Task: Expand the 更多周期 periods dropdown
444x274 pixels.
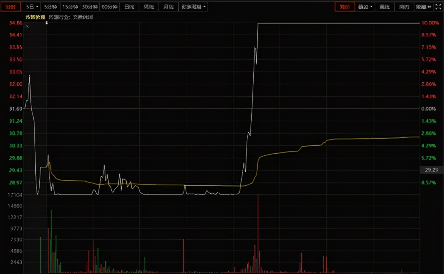Action: tap(193, 7)
